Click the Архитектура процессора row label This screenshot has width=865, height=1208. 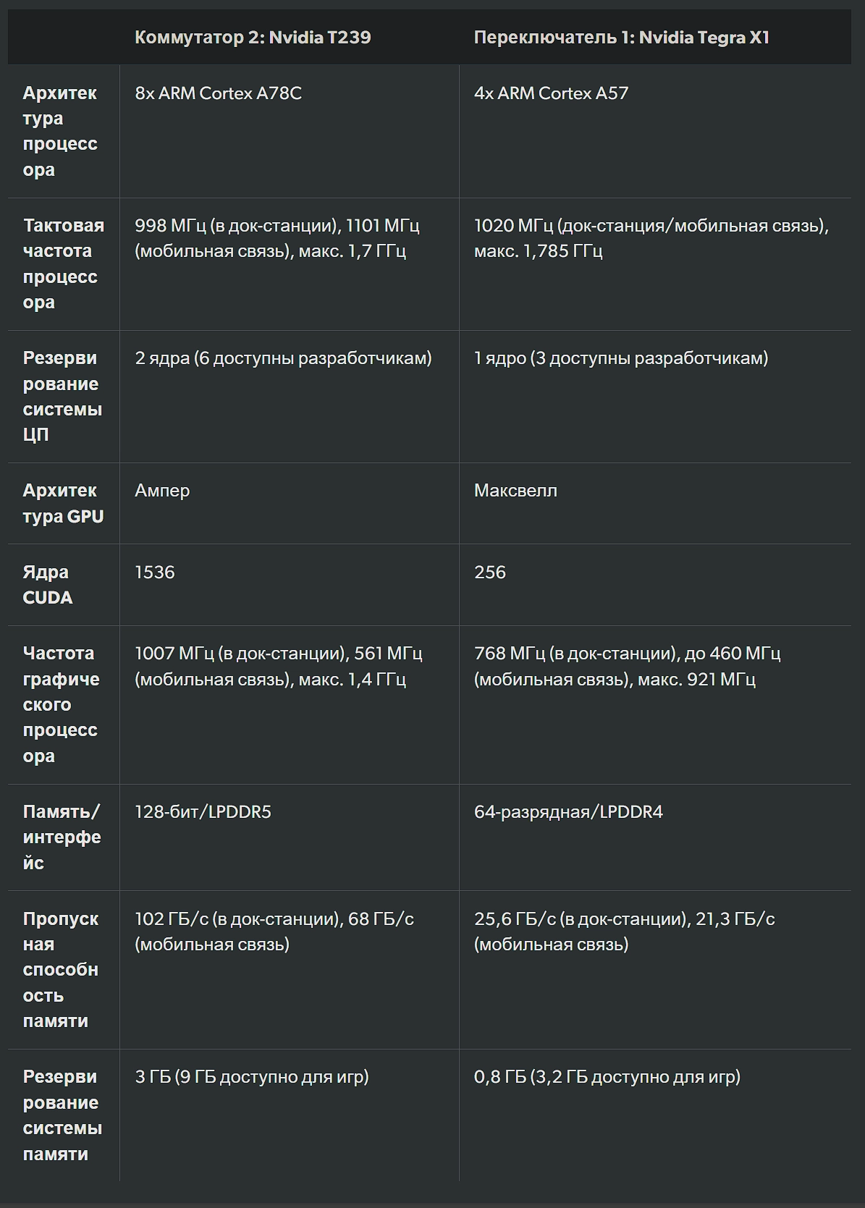coord(60,131)
